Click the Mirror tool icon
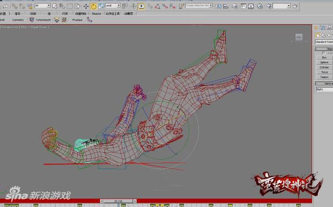Image resolution: width=333 pixels, height=207 pixels. [x=218, y=6]
